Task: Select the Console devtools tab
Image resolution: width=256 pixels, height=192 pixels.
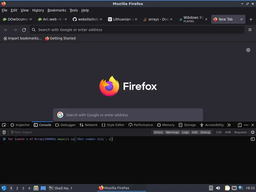Action: [x=42, y=125]
